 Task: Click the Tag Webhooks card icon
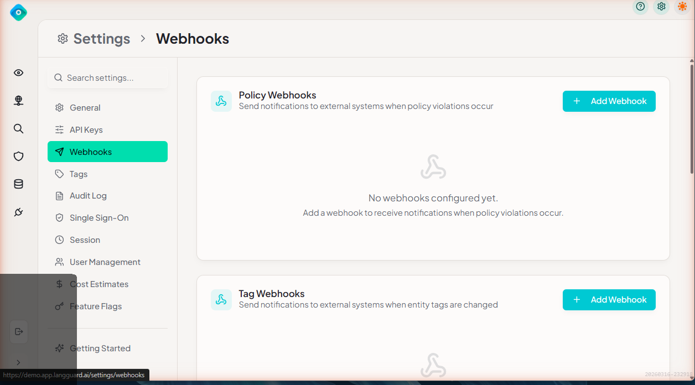click(x=221, y=299)
